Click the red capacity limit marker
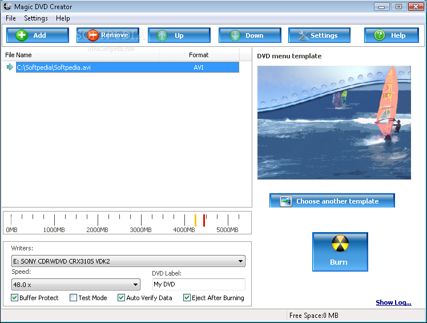The height and width of the screenshot is (323, 427). coord(204,221)
